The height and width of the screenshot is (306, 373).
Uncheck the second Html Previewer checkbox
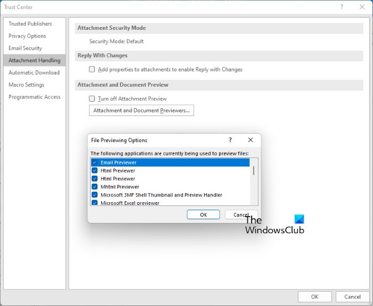(94, 179)
